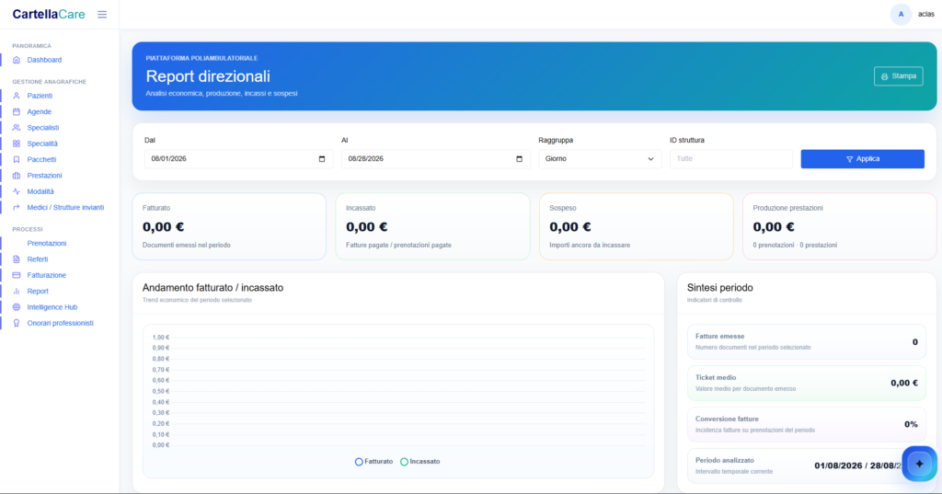This screenshot has height=494, width=942.
Task: Click the Dashboard home icon
Action: point(17,60)
